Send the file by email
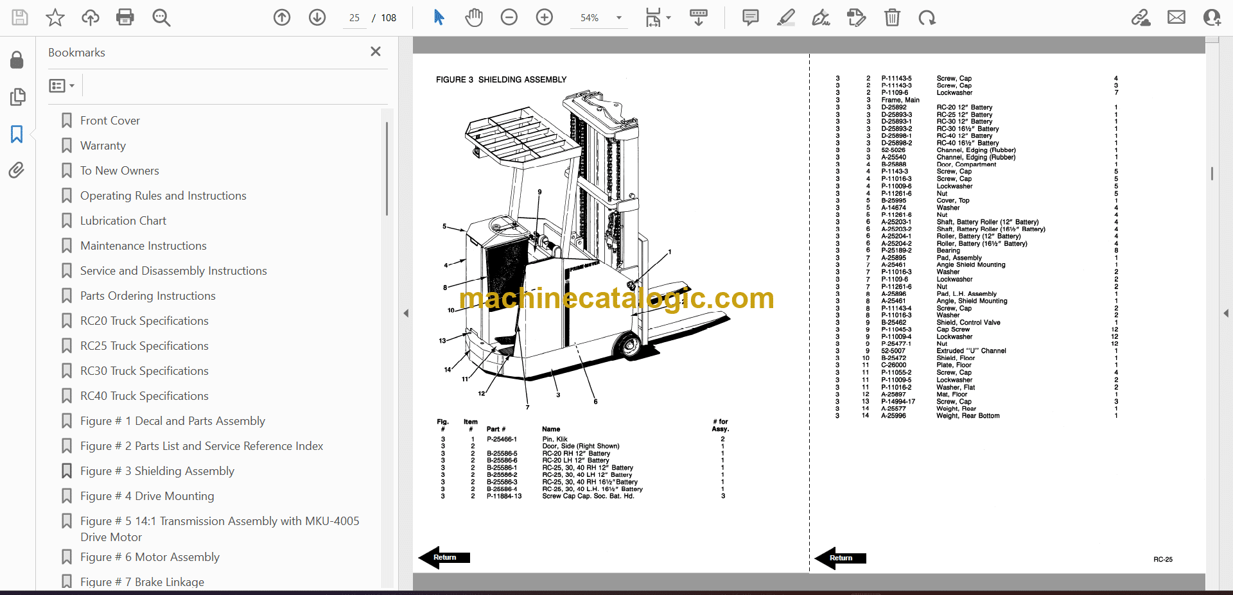1233x595 pixels. click(x=1176, y=17)
